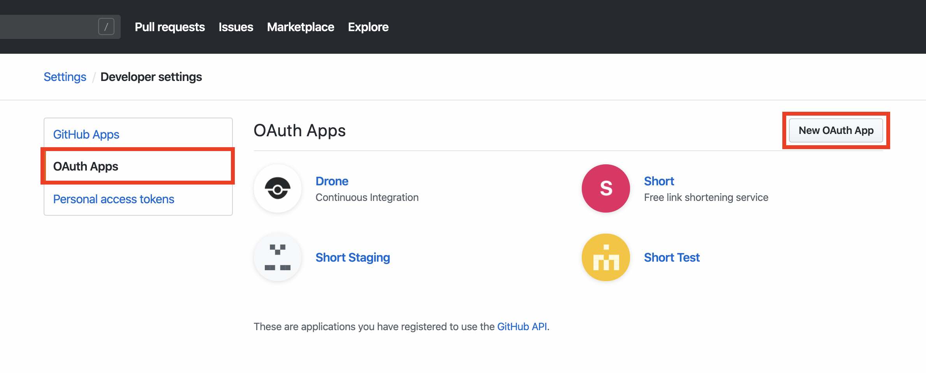Select OAuth Apps sidebar item
Viewport: 926px width, 373px height.
pos(138,166)
